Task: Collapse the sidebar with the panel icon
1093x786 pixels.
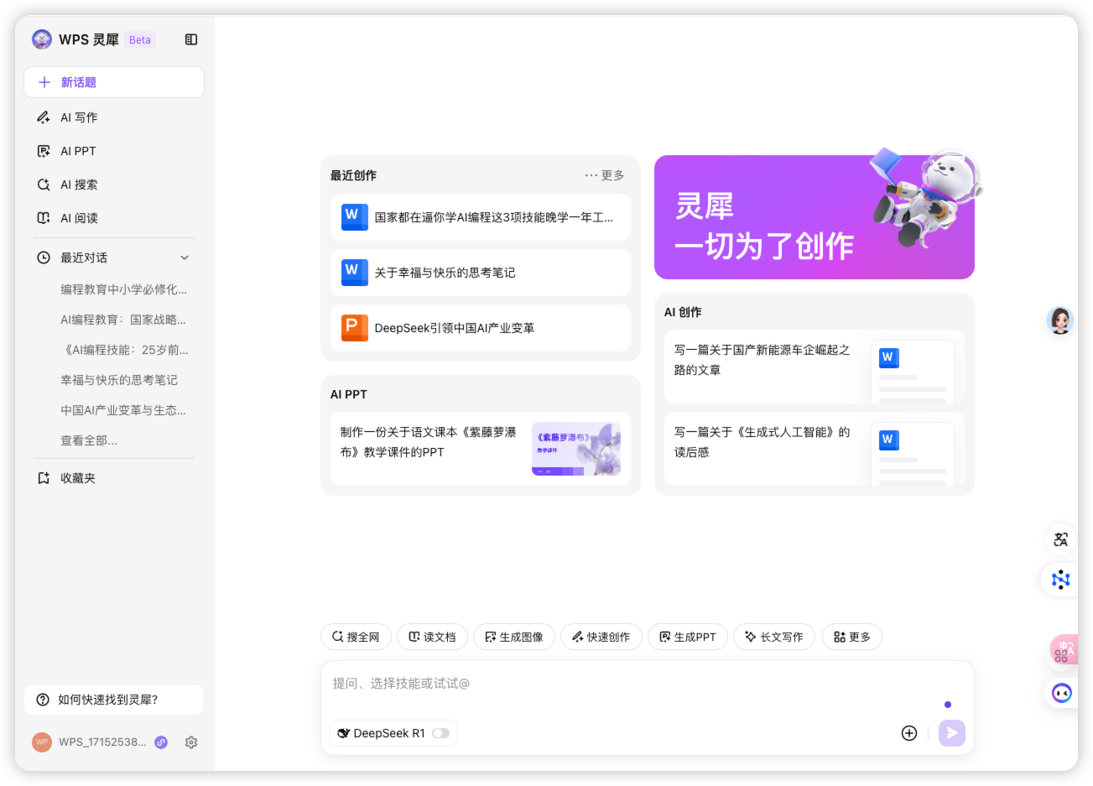Action: (191, 39)
